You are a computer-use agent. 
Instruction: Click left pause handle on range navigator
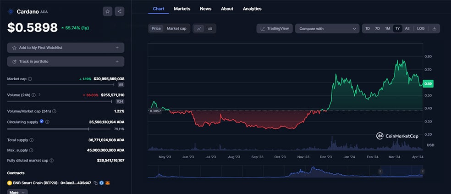(x=380, y=171)
